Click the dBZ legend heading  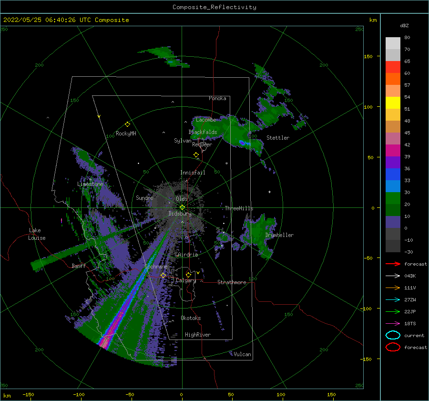click(404, 25)
